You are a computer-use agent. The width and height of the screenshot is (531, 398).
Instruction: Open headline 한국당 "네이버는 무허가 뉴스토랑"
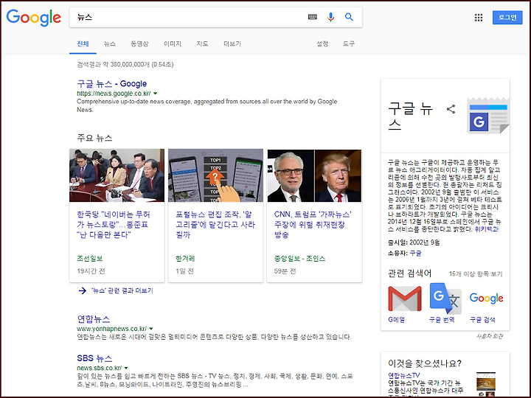(114, 225)
